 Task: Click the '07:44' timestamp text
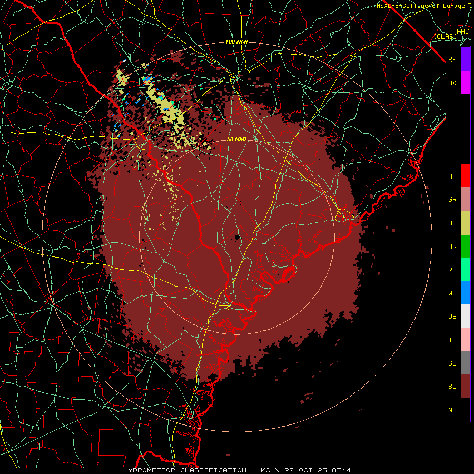343,470
